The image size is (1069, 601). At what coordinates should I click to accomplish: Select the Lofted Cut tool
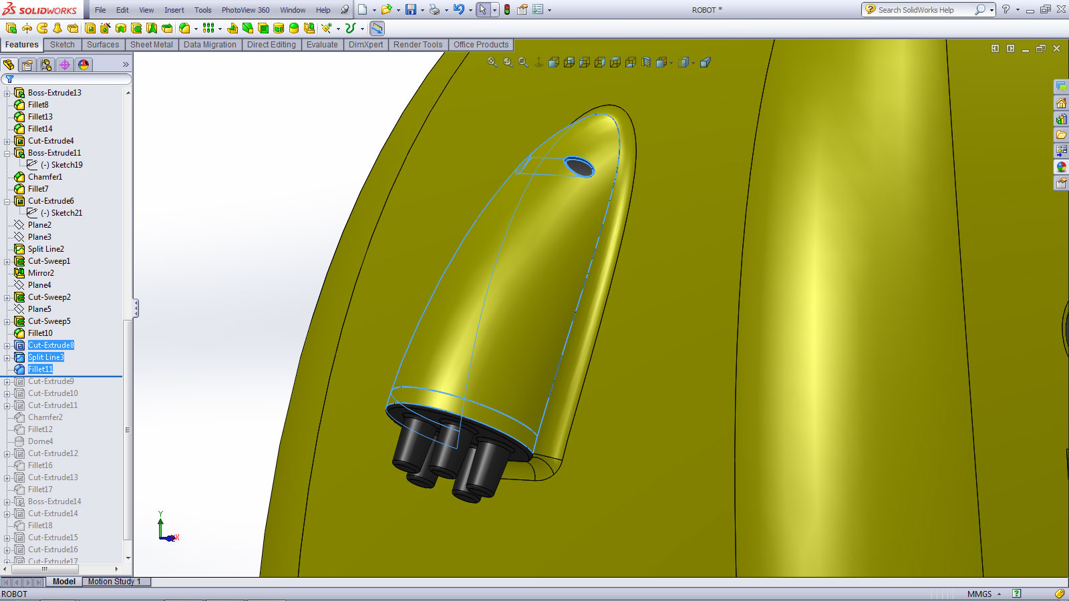click(x=152, y=28)
